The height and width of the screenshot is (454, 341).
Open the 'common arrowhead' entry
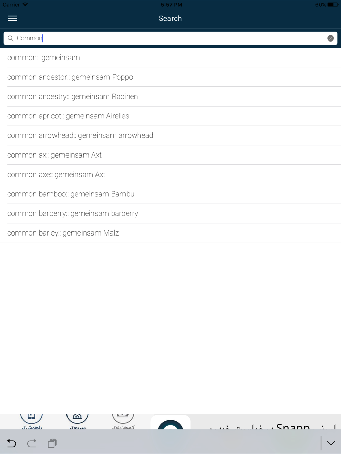tap(170, 135)
